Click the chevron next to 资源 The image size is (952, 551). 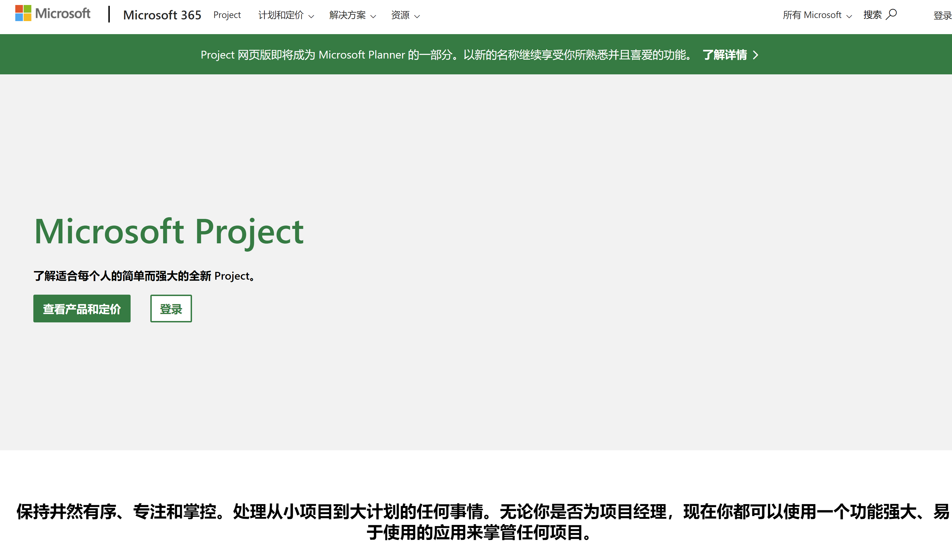click(417, 17)
